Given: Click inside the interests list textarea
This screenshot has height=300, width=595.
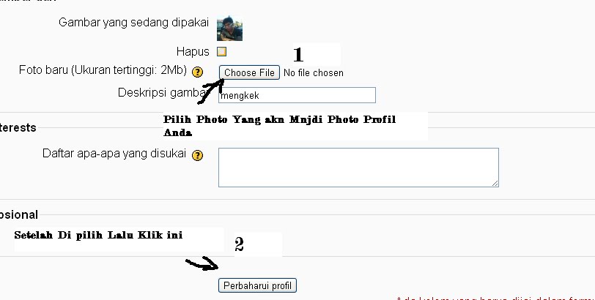Looking at the screenshot, I should click(358, 168).
